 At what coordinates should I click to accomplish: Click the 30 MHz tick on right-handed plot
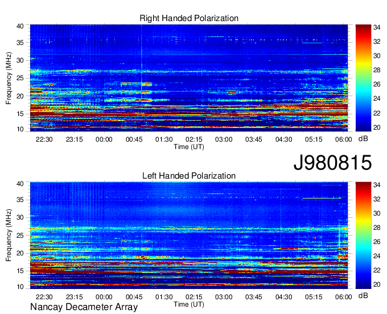tap(20, 60)
